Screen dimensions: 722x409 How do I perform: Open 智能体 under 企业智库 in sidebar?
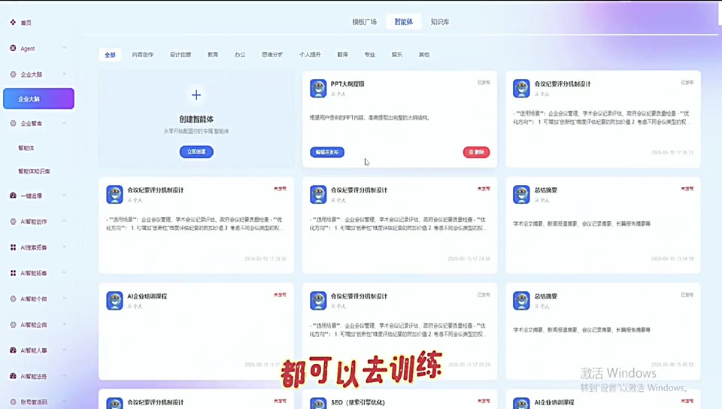coord(26,147)
